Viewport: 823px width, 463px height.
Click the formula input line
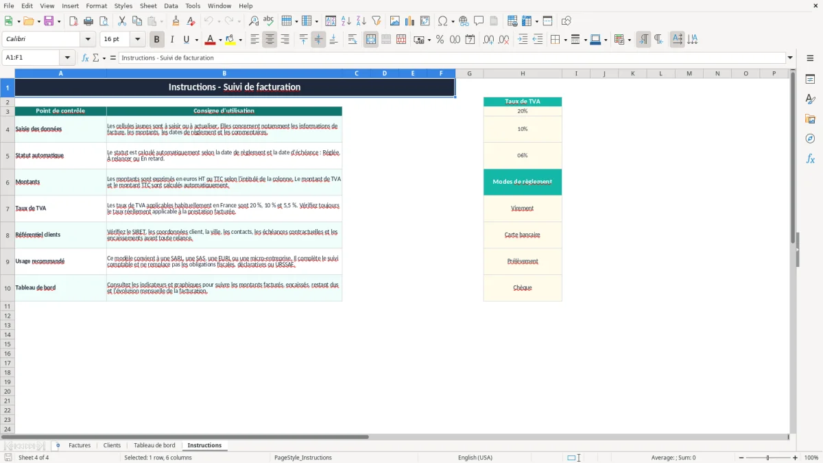451,58
